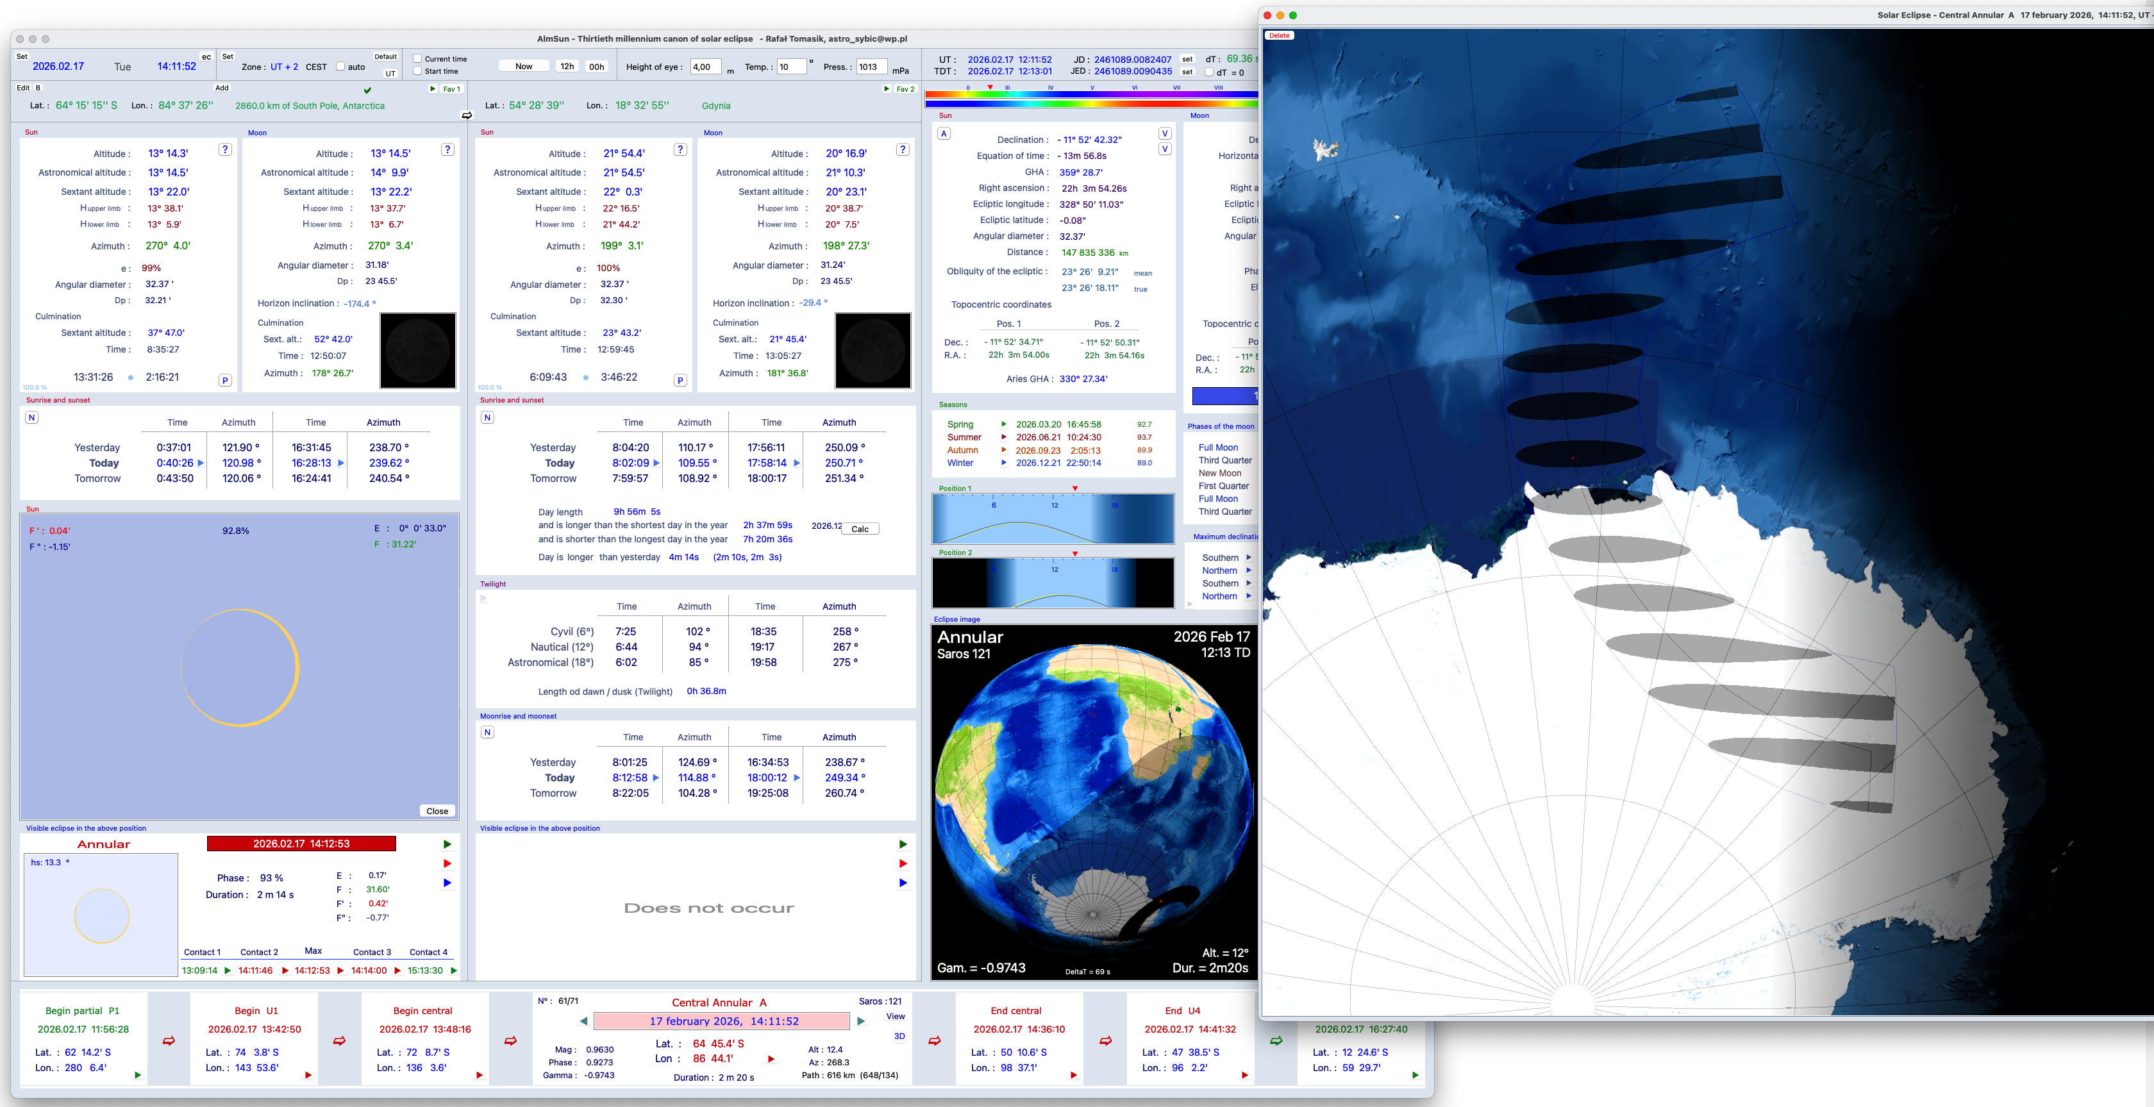Click the green arrow right of End U4
This screenshot has height=1107, width=2154.
coord(1276,1041)
